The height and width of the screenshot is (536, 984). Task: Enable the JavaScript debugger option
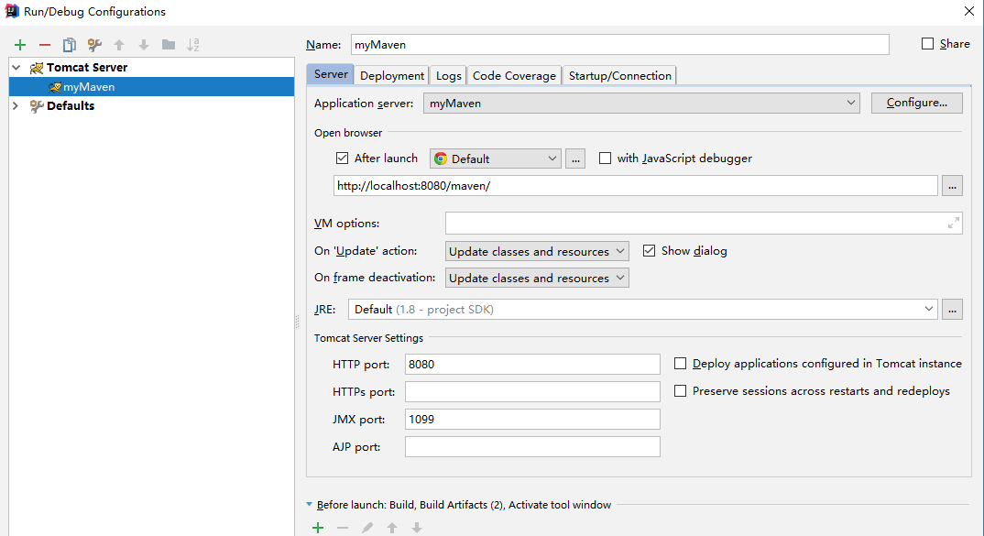[605, 159]
